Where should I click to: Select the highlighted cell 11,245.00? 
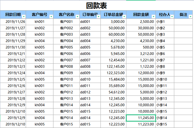(x=141, y=118)
